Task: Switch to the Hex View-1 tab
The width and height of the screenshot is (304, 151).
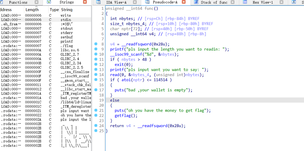Action: tap(263, 2)
